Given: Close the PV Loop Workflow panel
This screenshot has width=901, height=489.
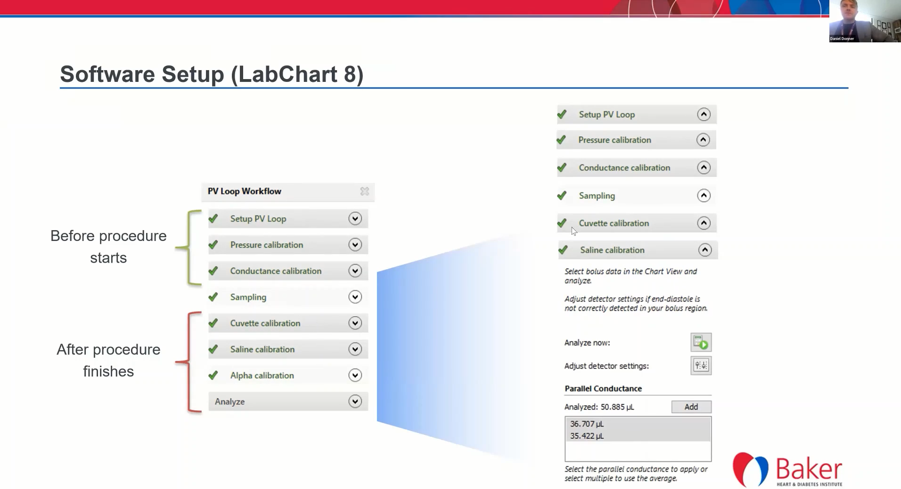Looking at the screenshot, I should click(x=364, y=191).
